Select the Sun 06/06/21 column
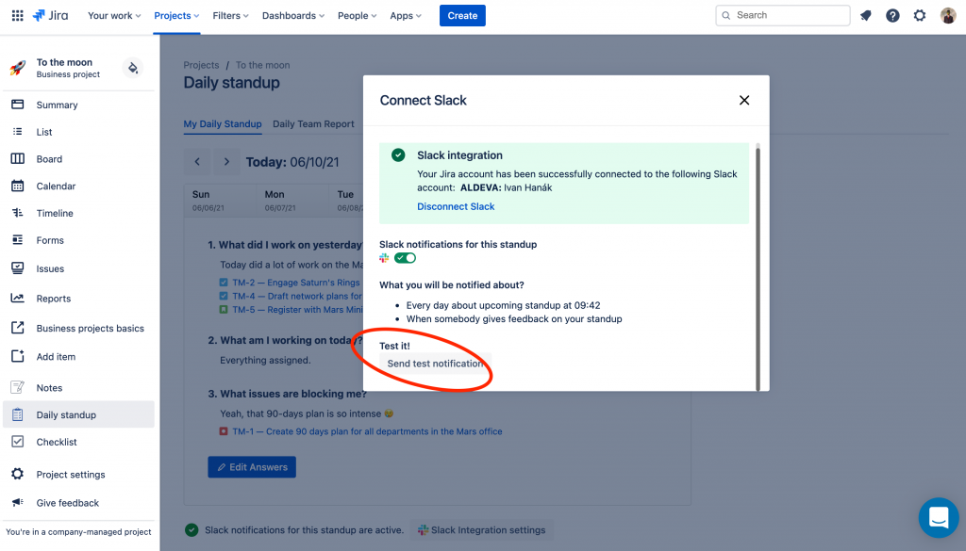Image resolution: width=966 pixels, height=551 pixels. click(x=220, y=201)
